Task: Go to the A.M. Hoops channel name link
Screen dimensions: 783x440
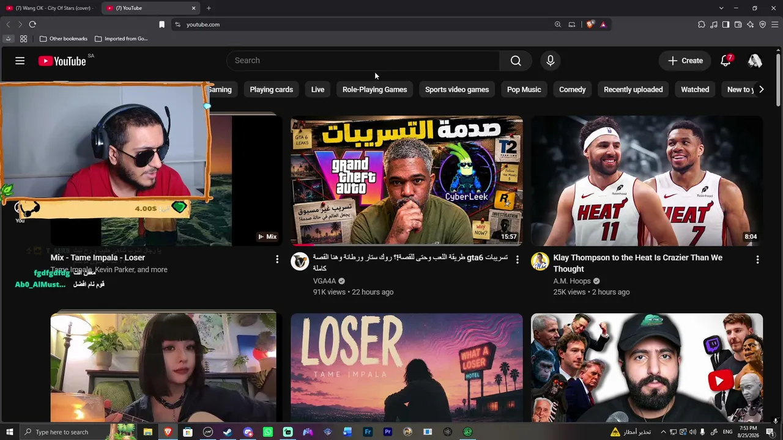Action: [x=572, y=281]
